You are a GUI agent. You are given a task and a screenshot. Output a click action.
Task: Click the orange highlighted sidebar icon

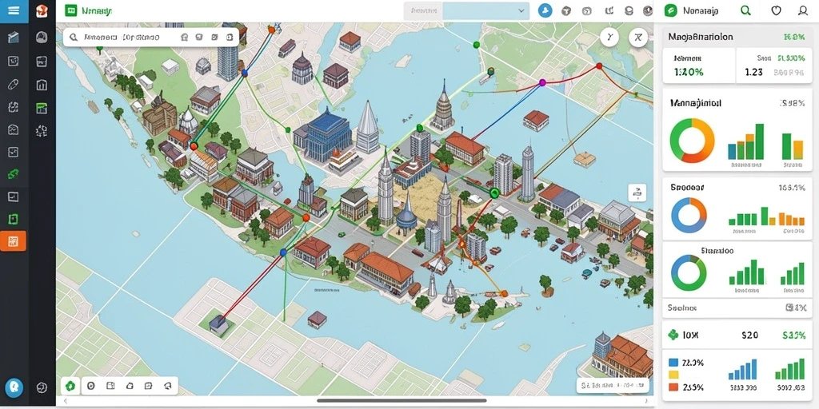14,240
